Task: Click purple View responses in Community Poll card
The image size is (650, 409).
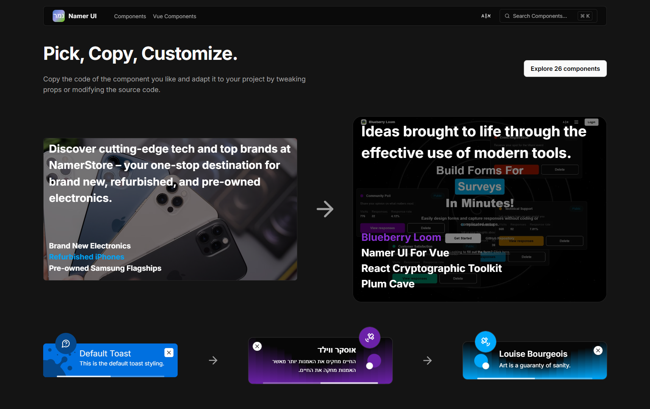Action: [382, 228]
